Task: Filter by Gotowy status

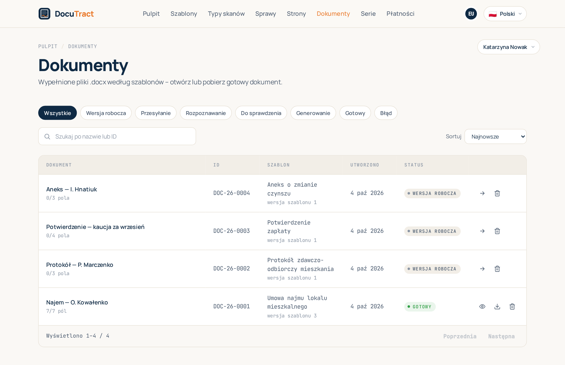Action: 355,113
